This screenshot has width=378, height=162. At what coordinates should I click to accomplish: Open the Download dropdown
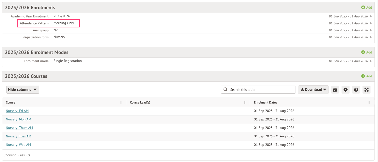coord(313,90)
